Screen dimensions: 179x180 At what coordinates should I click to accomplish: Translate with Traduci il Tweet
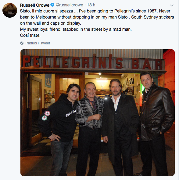pyautogui.click(x=38, y=43)
